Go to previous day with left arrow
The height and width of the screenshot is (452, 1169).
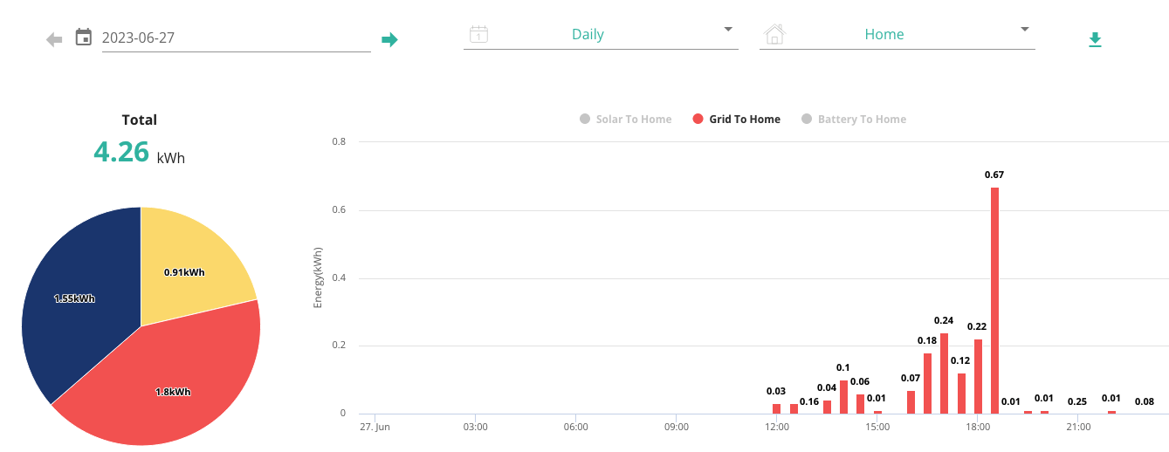54,39
